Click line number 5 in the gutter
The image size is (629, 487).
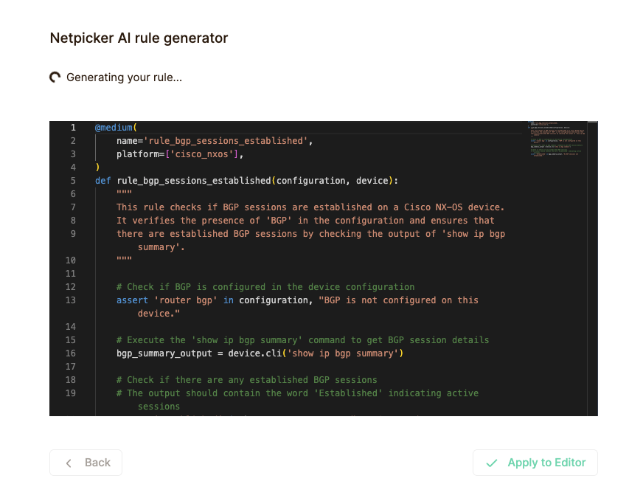pos(72,181)
